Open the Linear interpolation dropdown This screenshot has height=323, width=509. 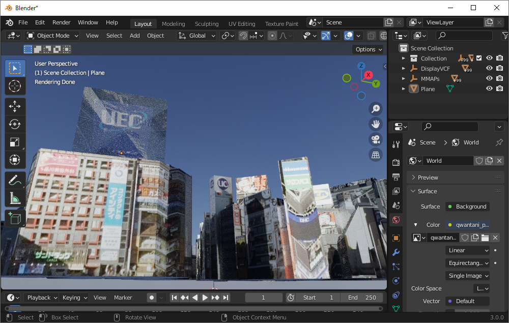click(467, 250)
